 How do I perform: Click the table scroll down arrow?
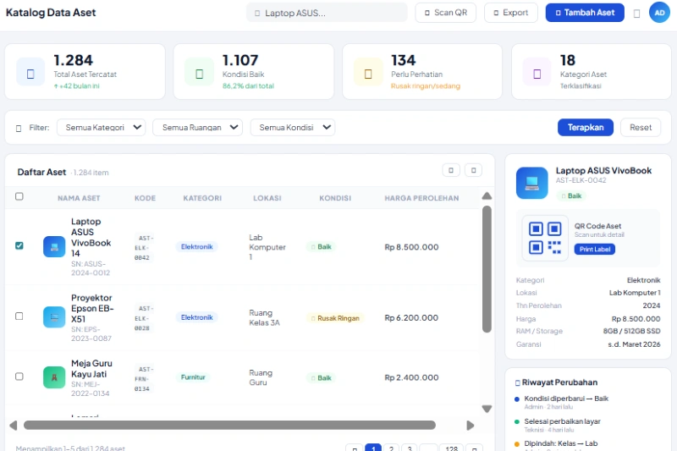487,409
